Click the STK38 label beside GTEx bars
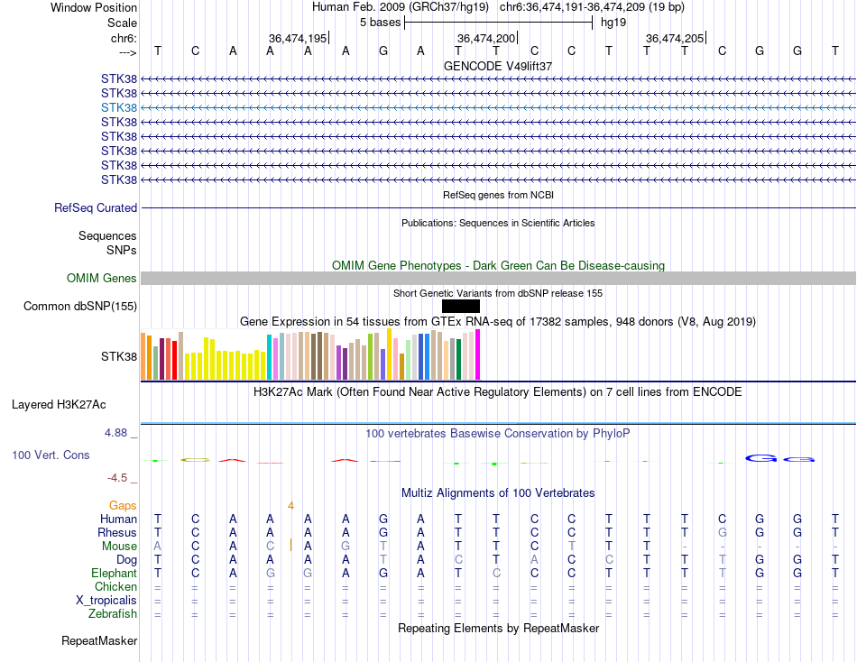857x662 pixels. (x=118, y=357)
